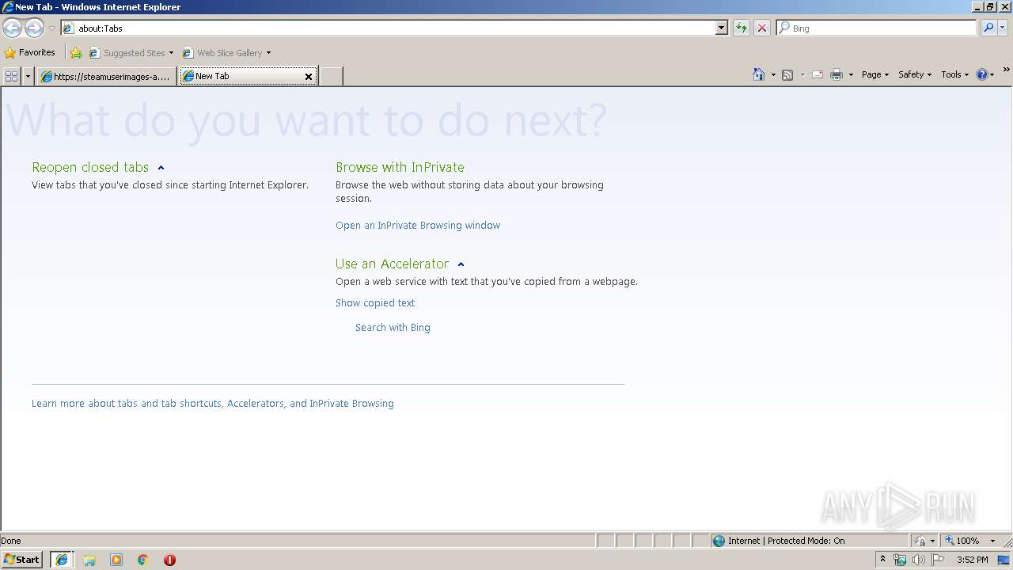The width and height of the screenshot is (1013, 570).
Task: Click Internet Explorer taskbar icon
Action: pyautogui.click(x=62, y=560)
